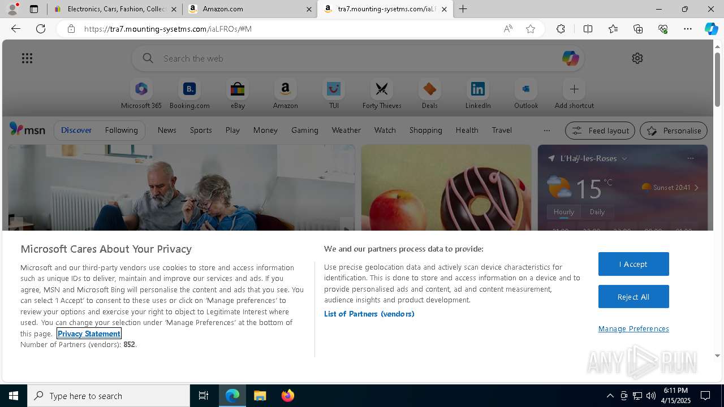
Task: Open the tab actions menu icon
Action: (x=34, y=9)
